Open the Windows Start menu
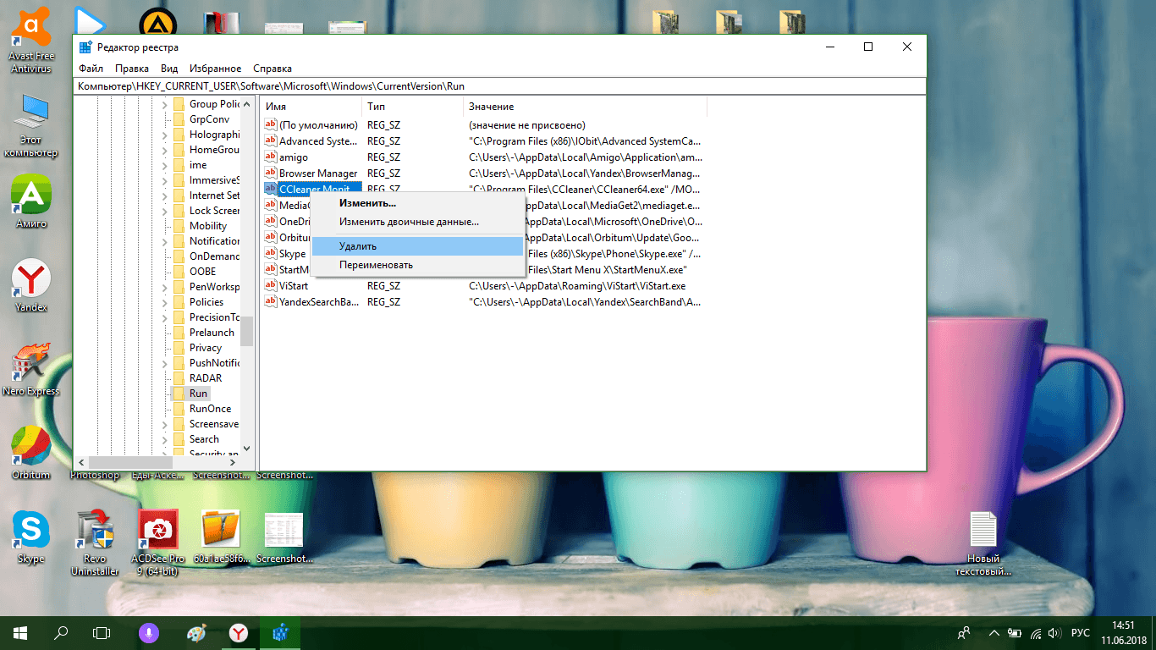Viewport: 1156px width, 650px height. coord(20,632)
